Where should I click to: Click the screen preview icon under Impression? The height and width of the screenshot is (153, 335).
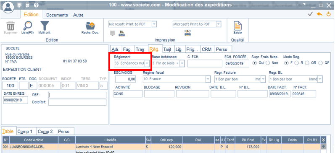(113, 33)
